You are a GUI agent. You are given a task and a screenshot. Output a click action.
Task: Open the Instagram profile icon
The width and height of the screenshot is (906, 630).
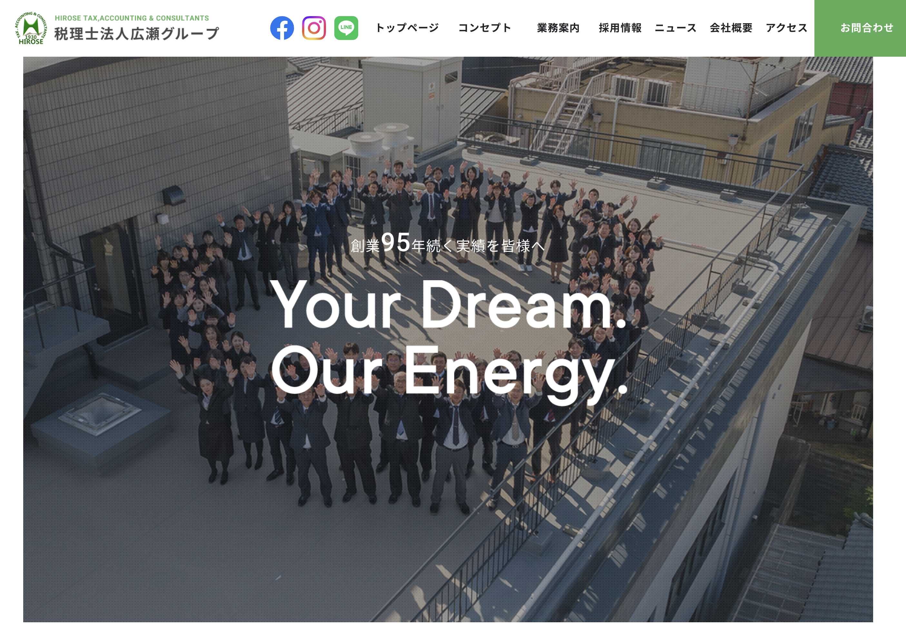314,28
